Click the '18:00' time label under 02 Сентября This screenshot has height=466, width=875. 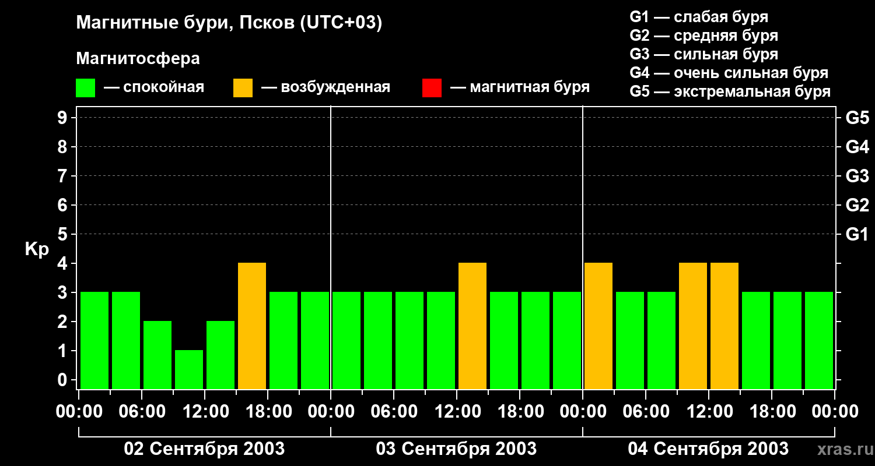click(268, 412)
